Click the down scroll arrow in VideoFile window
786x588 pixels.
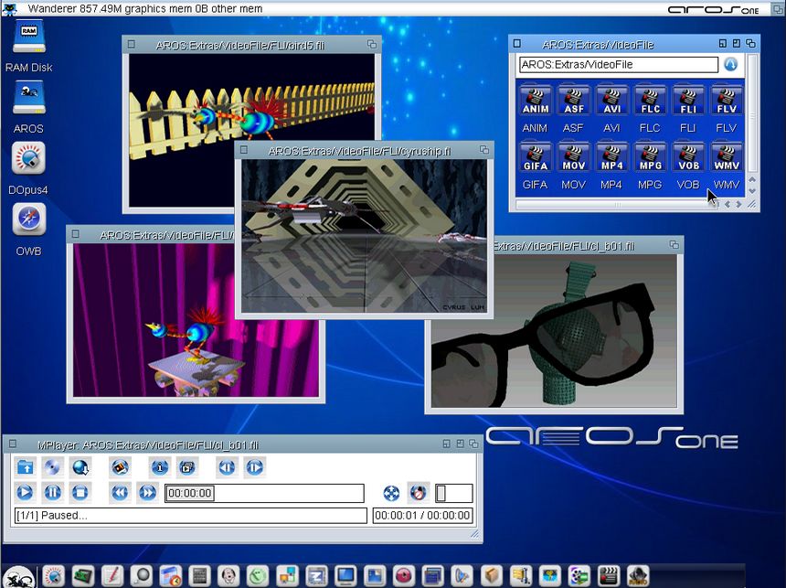pos(752,191)
